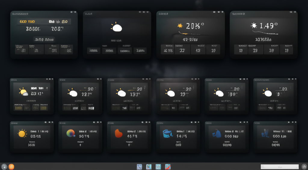The height and width of the screenshot is (170, 308).
Task: Click the white sun icon beside 1.49°
Action: pos(254,25)
